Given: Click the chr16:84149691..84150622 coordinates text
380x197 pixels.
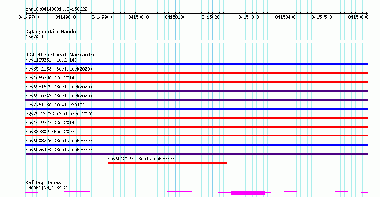Looking at the screenshot, I should coord(56,9).
